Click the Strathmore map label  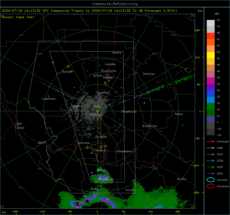124,151
